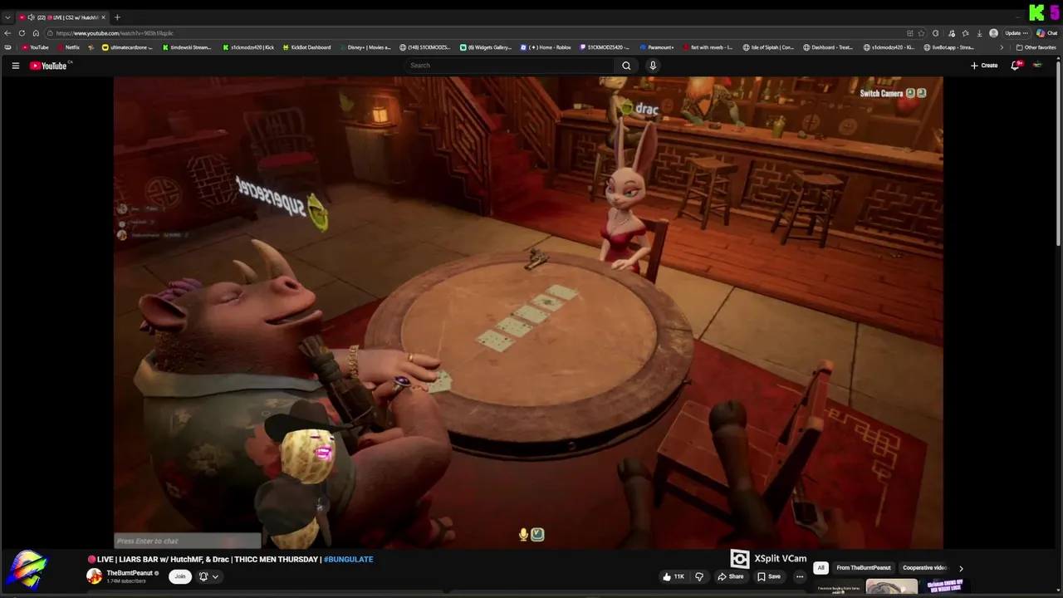
Task: Select the LIVE CS2 browser tab
Action: [x=62, y=17]
